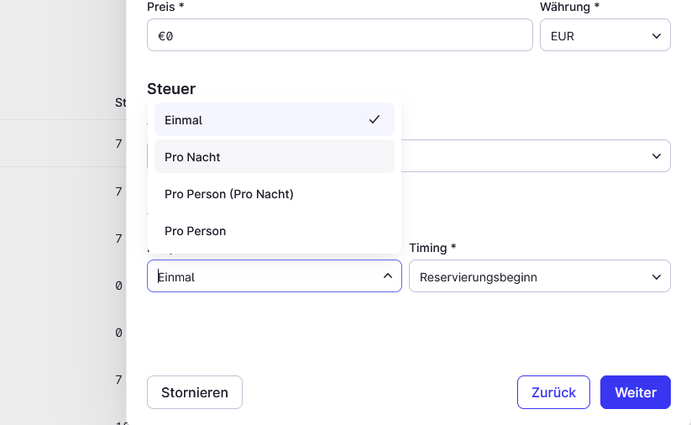Collapse the Einmal combobox using its up chevron
Image resolution: width=691 pixels, height=425 pixels.
[387, 276]
